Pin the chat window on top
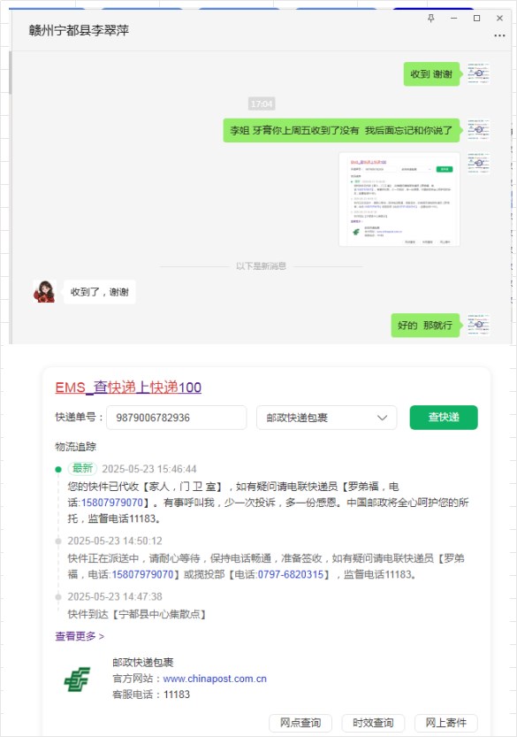The image size is (517, 737). tap(431, 18)
